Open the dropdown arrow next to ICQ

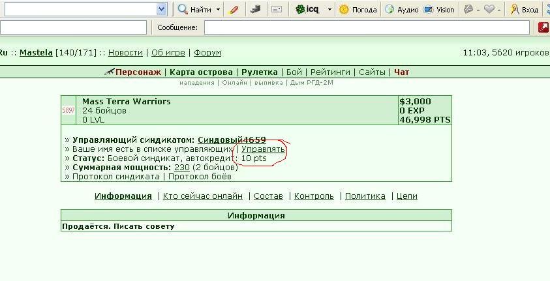[x=329, y=10]
